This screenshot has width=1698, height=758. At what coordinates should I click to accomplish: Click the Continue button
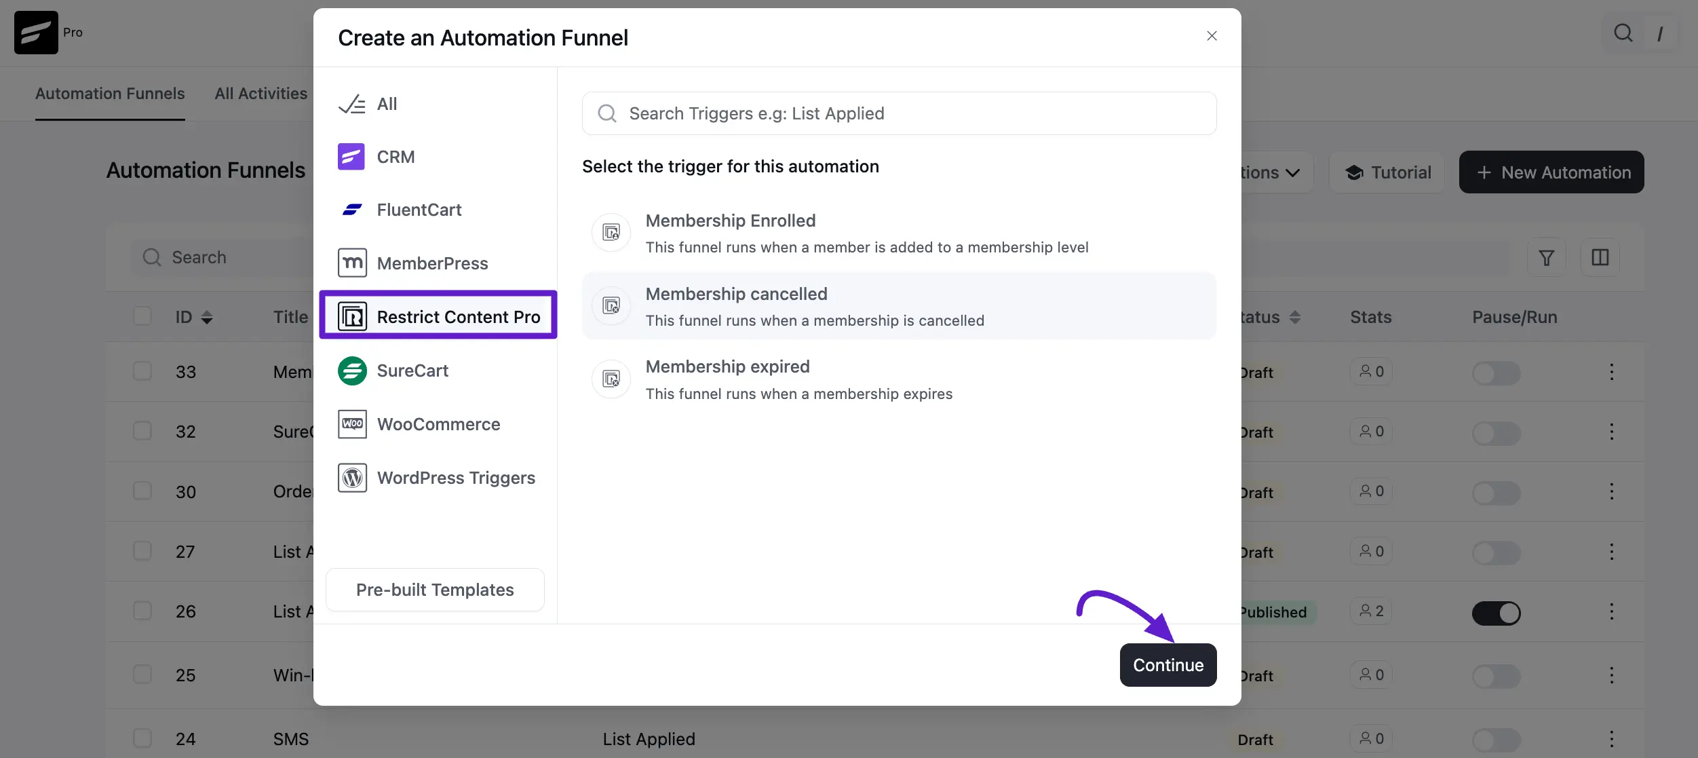coord(1168,665)
